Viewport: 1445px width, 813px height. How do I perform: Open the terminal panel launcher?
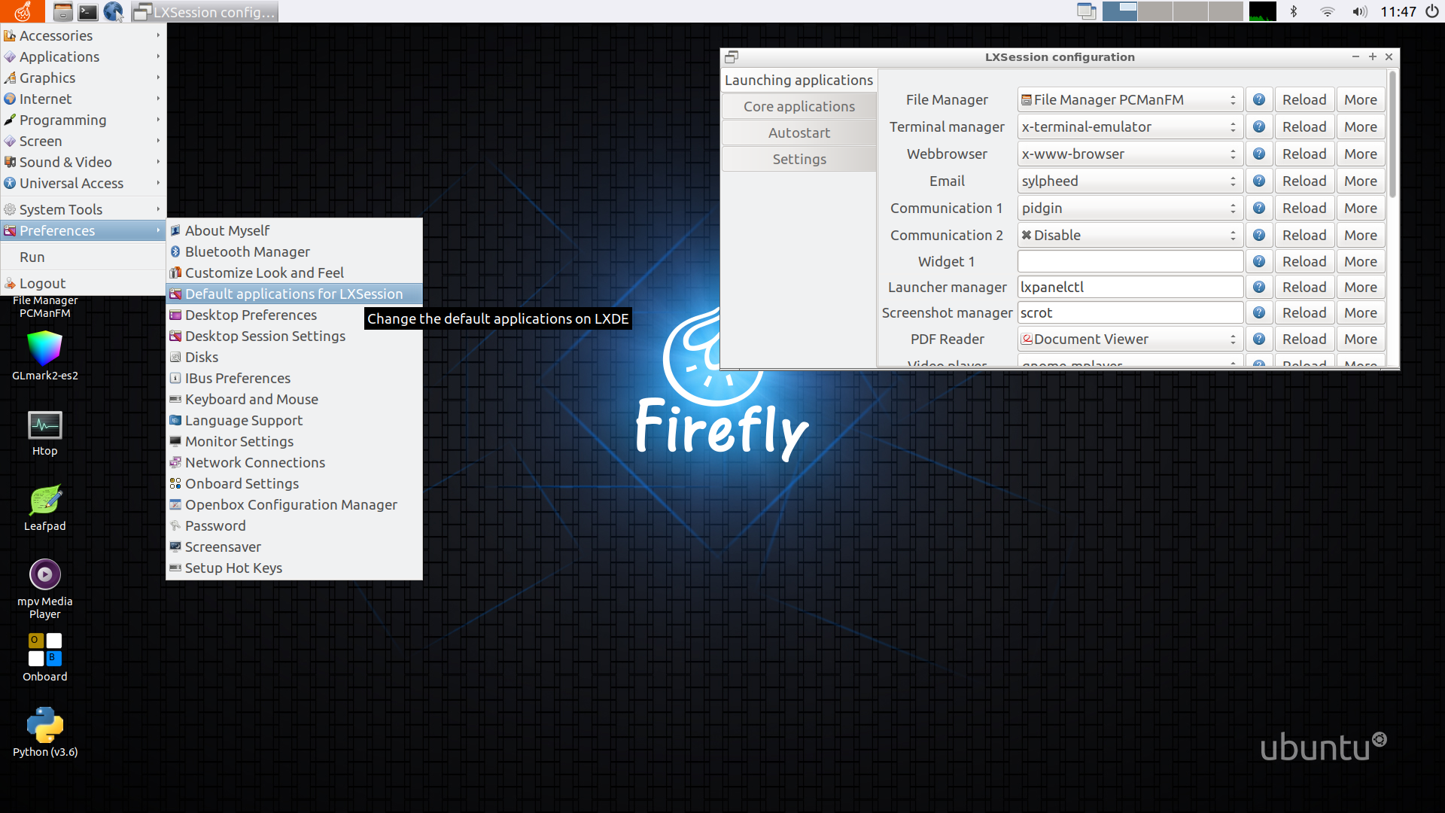click(x=88, y=11)
